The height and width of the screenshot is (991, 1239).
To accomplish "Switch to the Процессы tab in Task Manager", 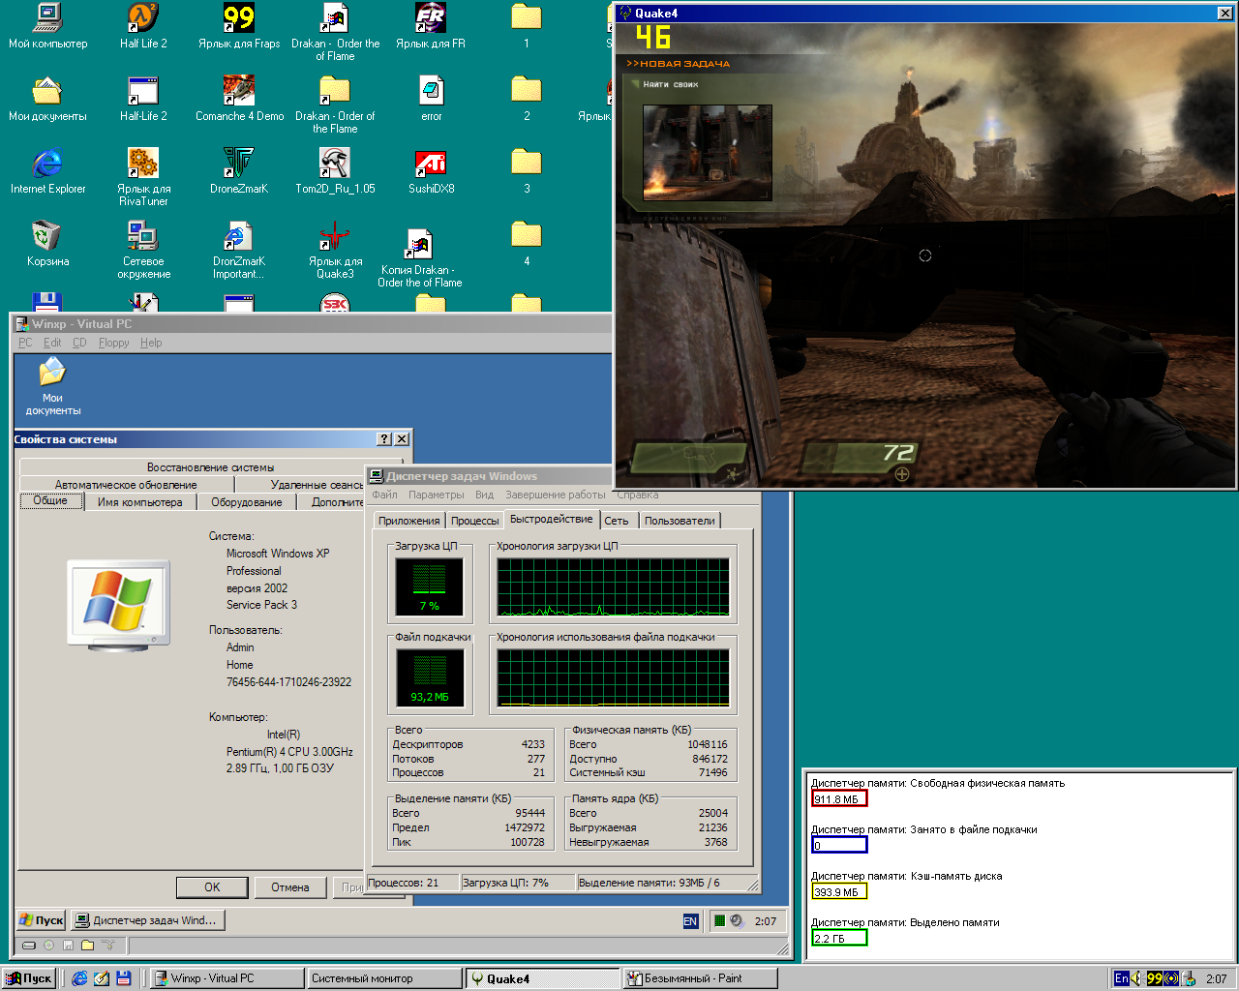I will click(475, 521).
